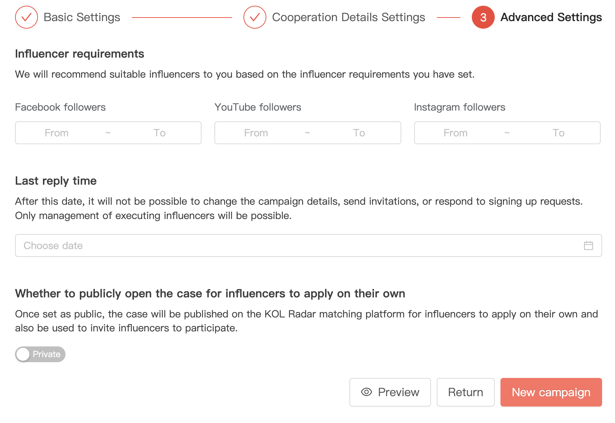The height and width of the screenshot is (423, 615).
Task: Click the eye icon on Preview button
Action: 366,392
